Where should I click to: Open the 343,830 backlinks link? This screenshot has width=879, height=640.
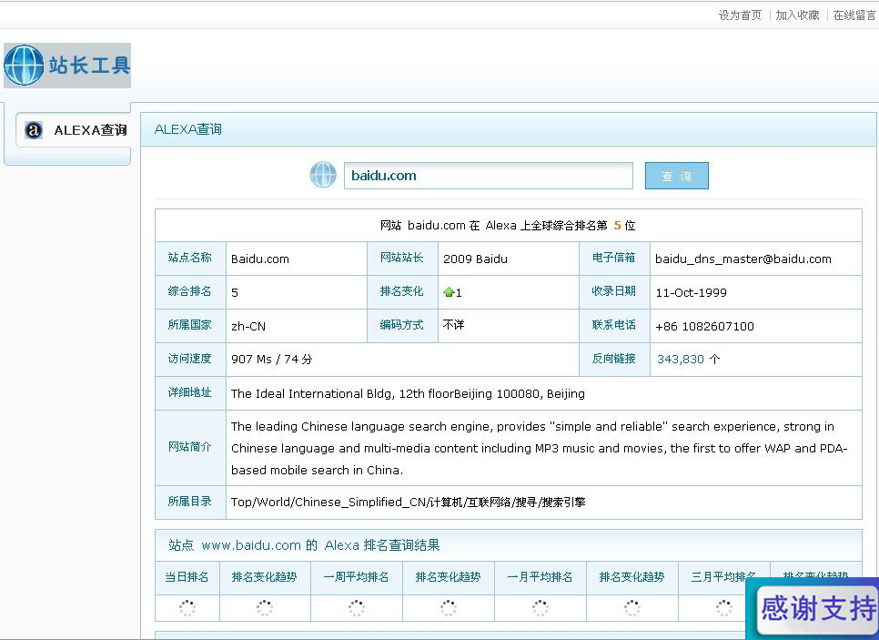click(x=681, y=359)
